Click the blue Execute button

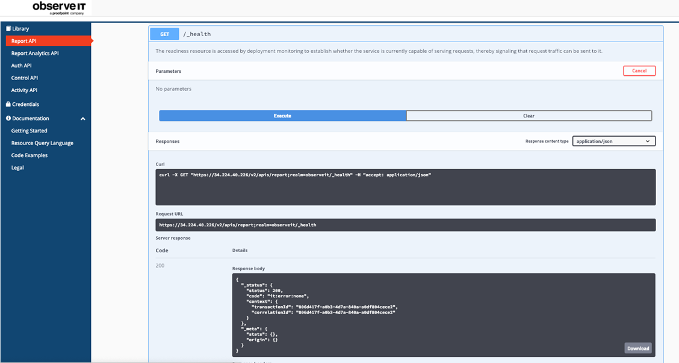click(282, 116)
